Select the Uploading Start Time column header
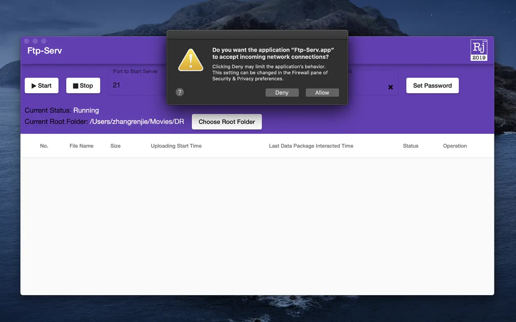This screenshot has height=322, width=516. point(176,146)
